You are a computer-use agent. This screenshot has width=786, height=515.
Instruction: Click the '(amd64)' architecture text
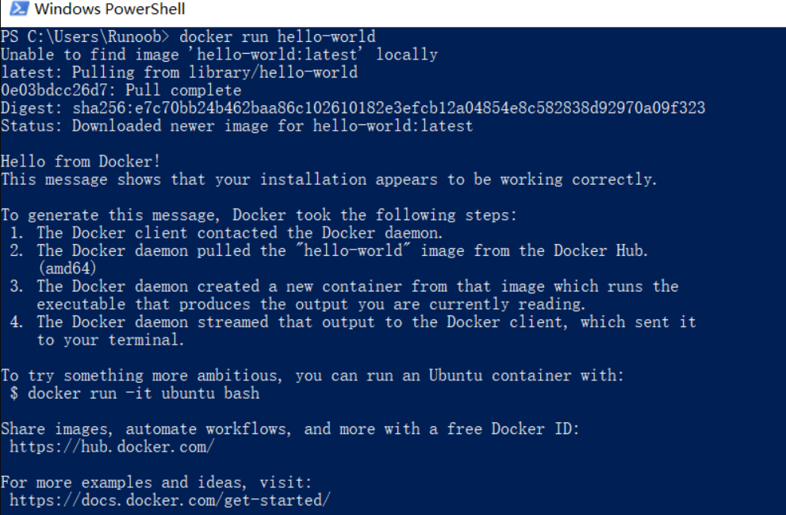click(x=67, y=269)
